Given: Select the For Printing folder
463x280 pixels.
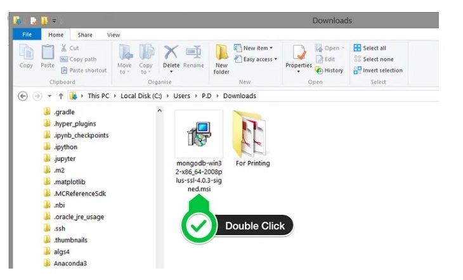Looking at the screenshot, I should [253, 139].
